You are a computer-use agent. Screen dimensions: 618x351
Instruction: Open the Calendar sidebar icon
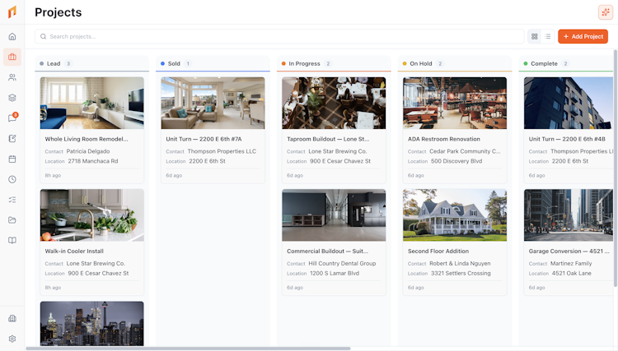click(x=12, y=159)
